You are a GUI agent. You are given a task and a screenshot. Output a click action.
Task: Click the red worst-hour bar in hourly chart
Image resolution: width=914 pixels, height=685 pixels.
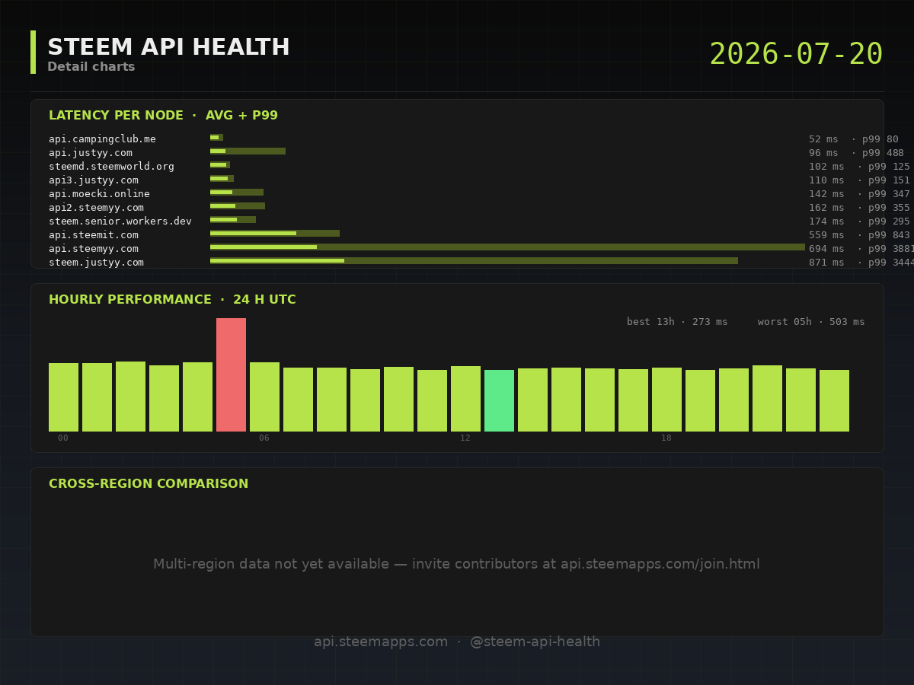[231, 374]
